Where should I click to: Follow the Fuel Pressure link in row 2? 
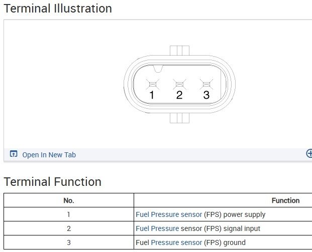pos(157,228)
